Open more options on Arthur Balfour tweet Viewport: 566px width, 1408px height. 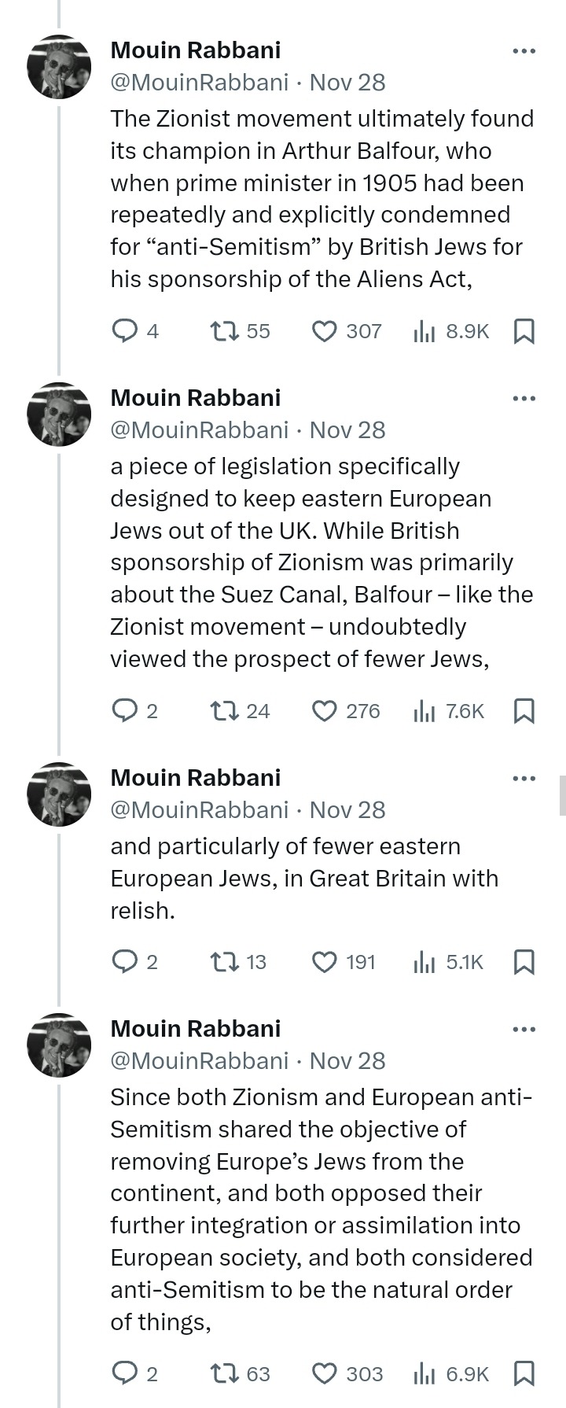pos(524,51)
